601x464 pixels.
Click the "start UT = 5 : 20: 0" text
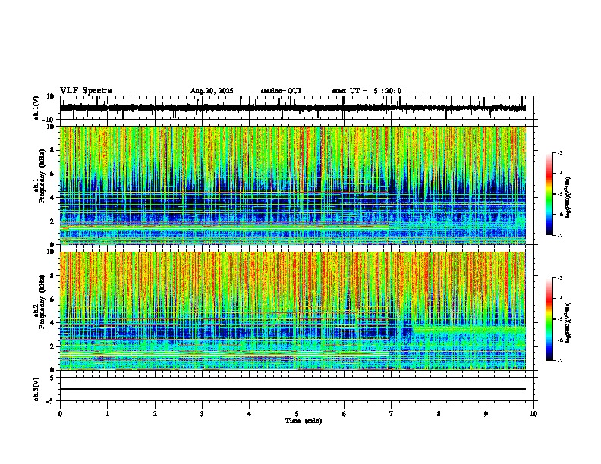click(x=367, y=91)
